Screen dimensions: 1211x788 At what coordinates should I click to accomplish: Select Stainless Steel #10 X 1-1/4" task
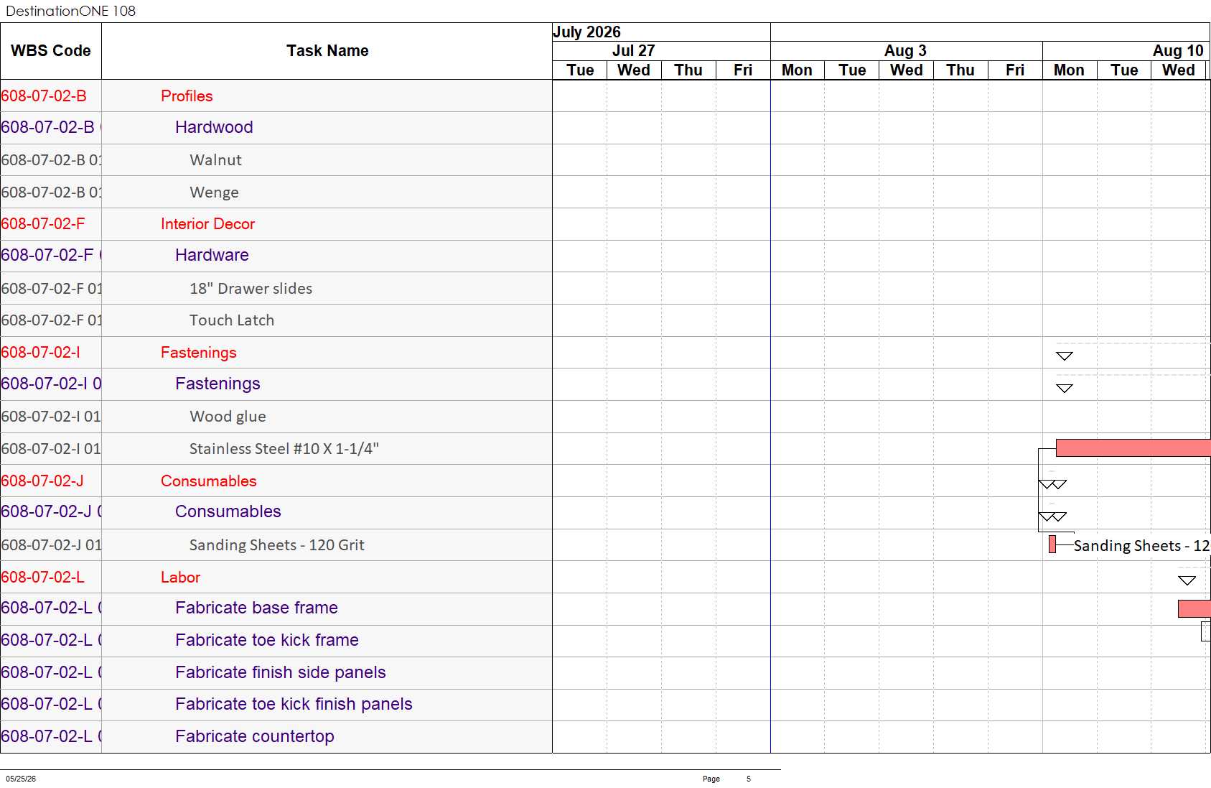click(284, 449)
